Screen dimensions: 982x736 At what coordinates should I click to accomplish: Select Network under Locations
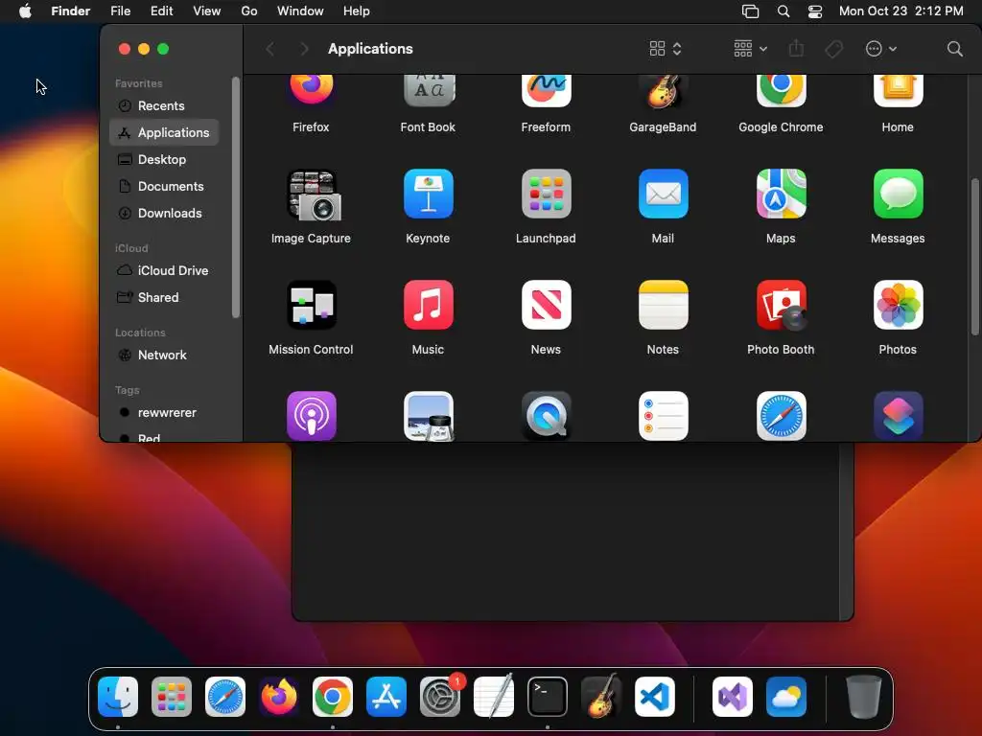[164, 355]
